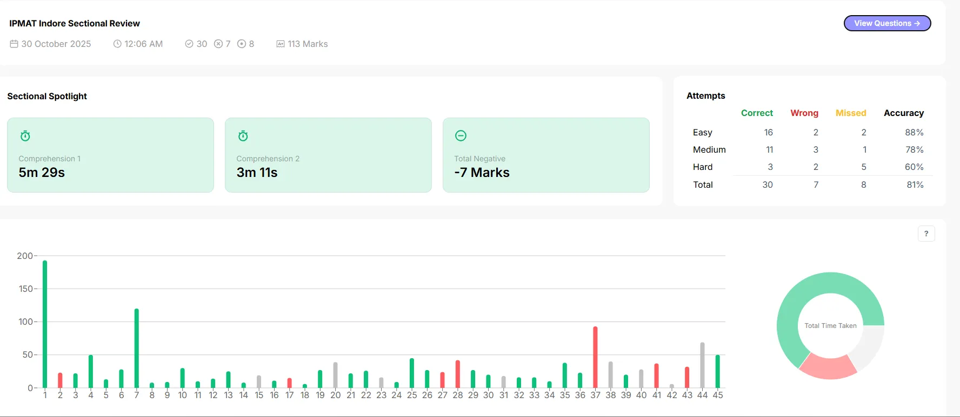The width and height of the screenshot is (960, 417).
Task: Click the minus icon in Total Negative card
Action: coord(461,136)
